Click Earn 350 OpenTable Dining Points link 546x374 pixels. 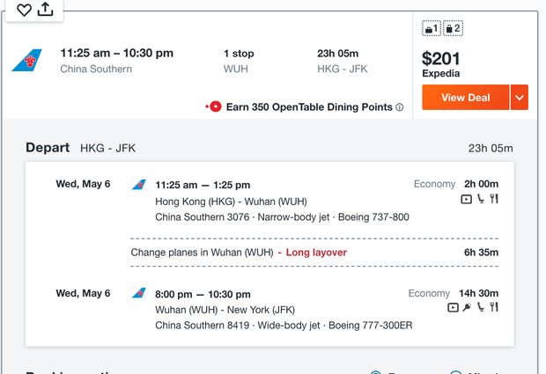[309, 107]
